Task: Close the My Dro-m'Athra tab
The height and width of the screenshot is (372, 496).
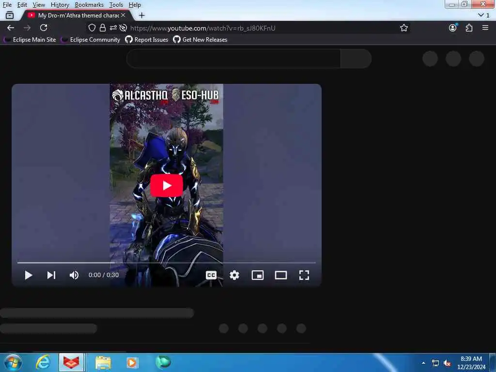Action: (123, 15)
